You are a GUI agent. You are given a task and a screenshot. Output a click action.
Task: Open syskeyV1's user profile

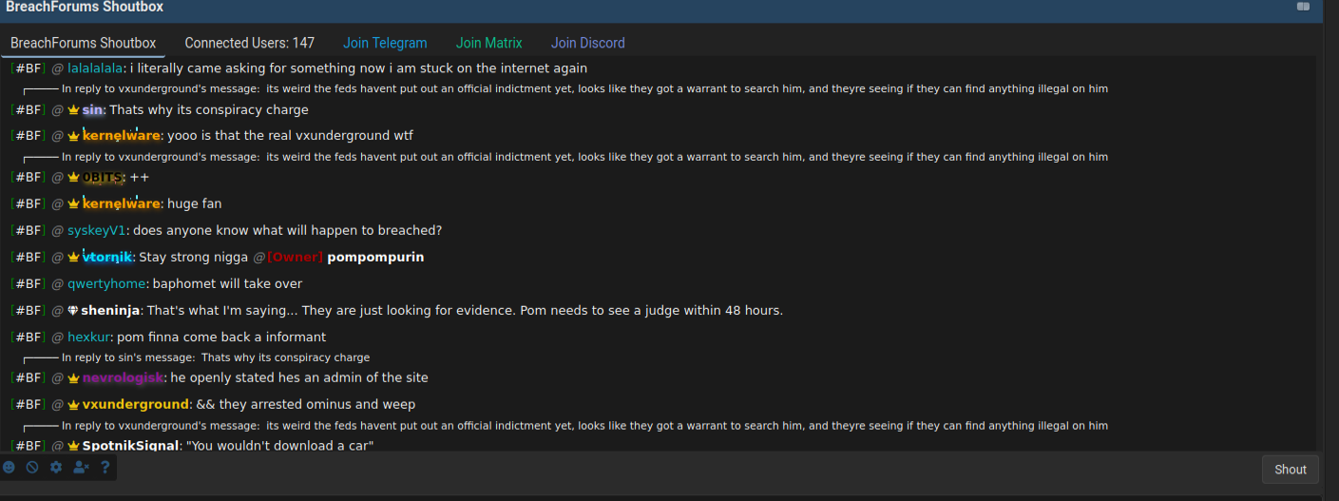point(97,230)
